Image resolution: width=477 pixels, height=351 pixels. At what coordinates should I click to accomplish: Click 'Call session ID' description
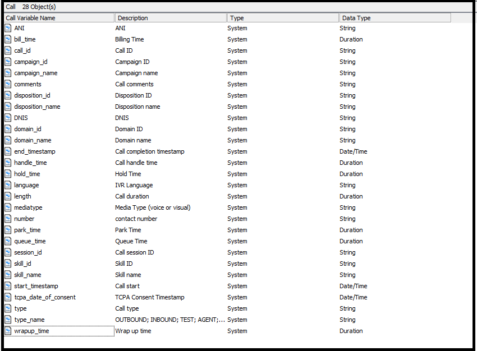(x=135, y=252)
